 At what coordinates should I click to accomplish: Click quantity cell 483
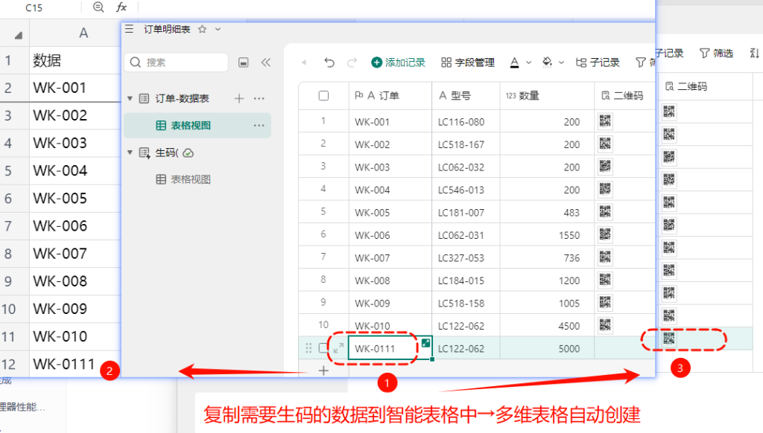(547, 212)
